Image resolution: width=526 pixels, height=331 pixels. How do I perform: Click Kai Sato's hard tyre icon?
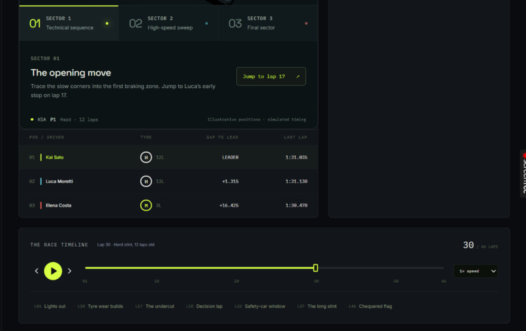pos(146,157)
